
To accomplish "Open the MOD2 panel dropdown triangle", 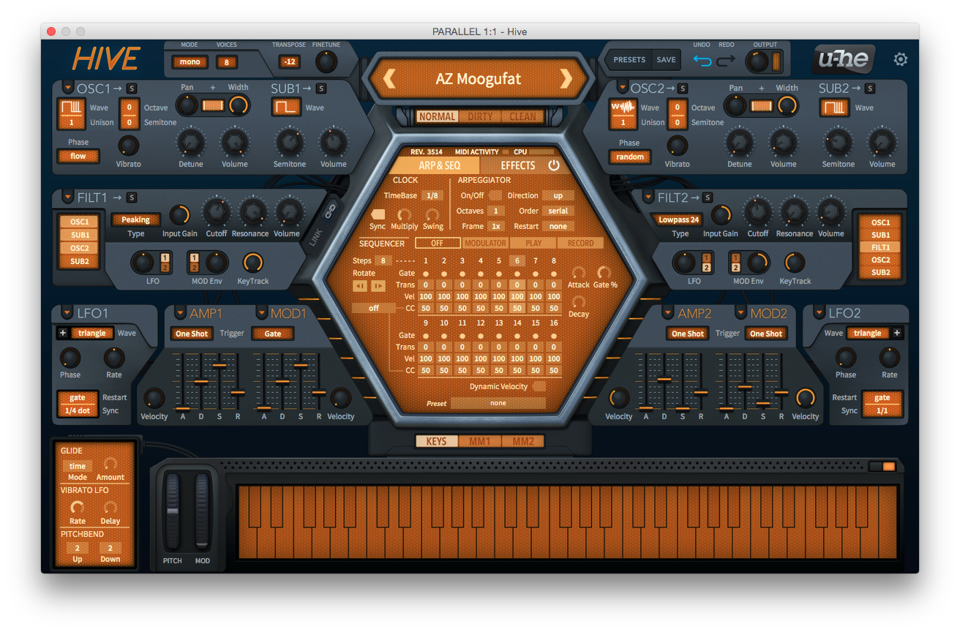I will click(740, 313).
